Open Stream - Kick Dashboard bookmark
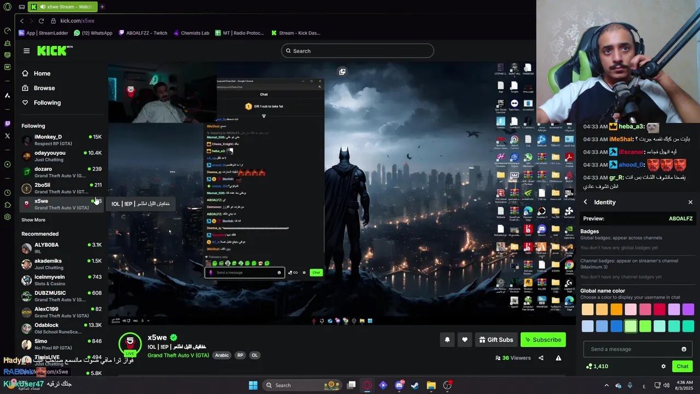Screen dimensions: 700x394 pos(296,33)
